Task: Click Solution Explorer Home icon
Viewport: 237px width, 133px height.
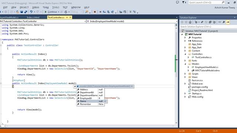Action: pos(190,22)
